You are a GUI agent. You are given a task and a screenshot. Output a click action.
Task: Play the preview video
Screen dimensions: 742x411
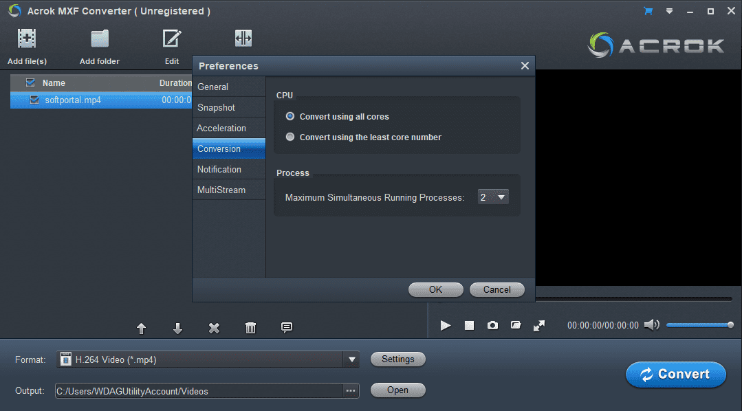[446, 325]
